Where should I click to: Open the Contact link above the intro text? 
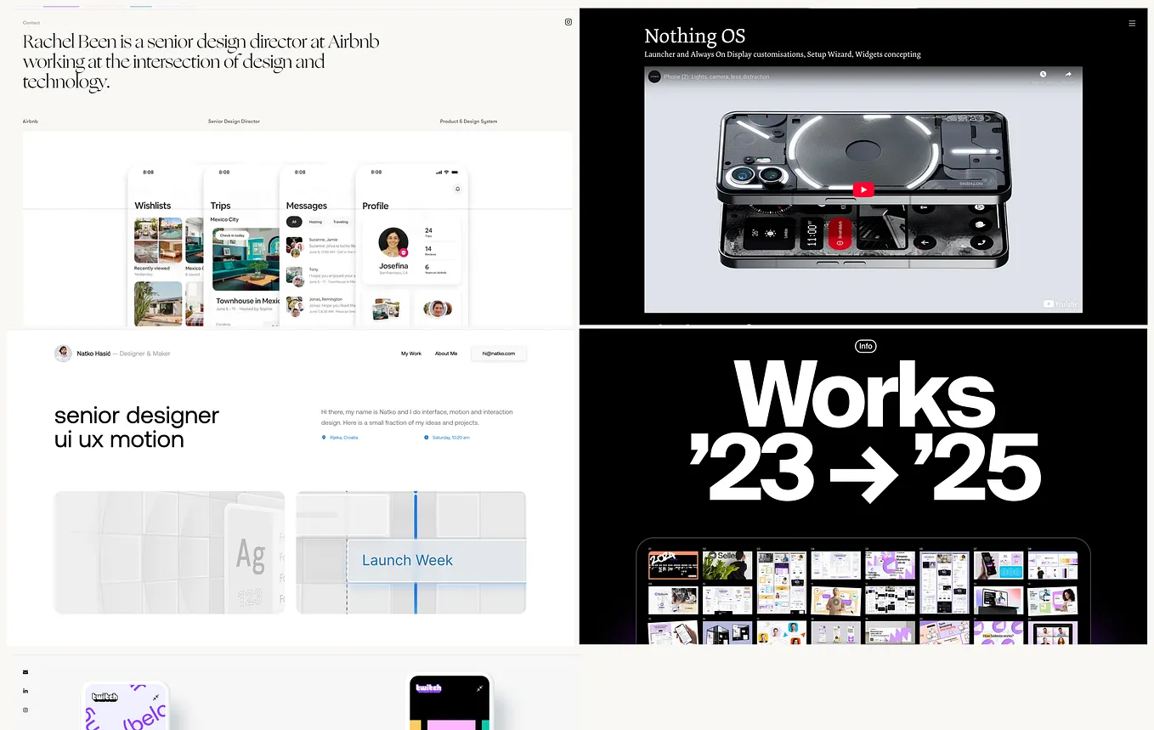pyautogui.click(x=31, y=22)
